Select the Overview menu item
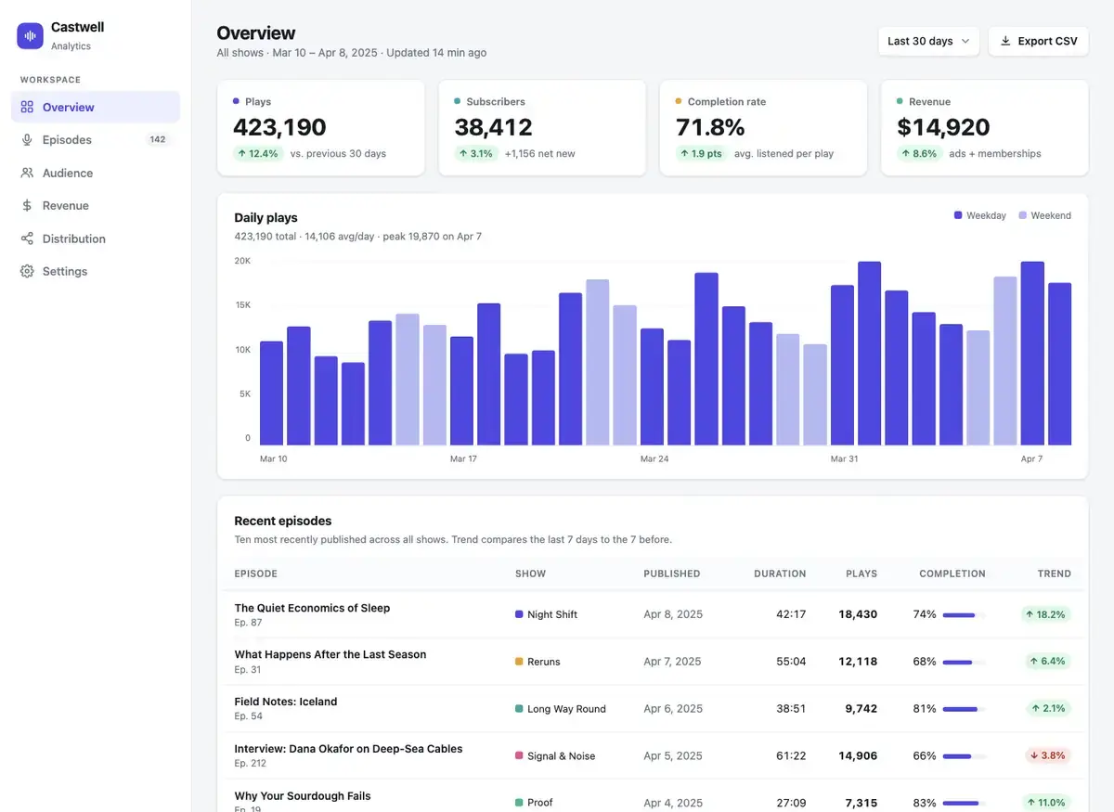This screenshot has height=812, width=1114. [96, 107]
